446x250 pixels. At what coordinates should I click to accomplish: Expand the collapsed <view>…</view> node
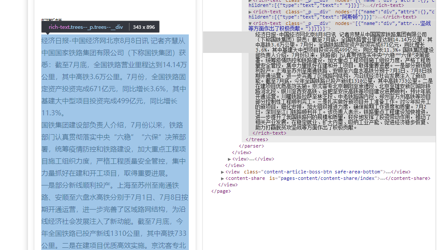(229, 159)
